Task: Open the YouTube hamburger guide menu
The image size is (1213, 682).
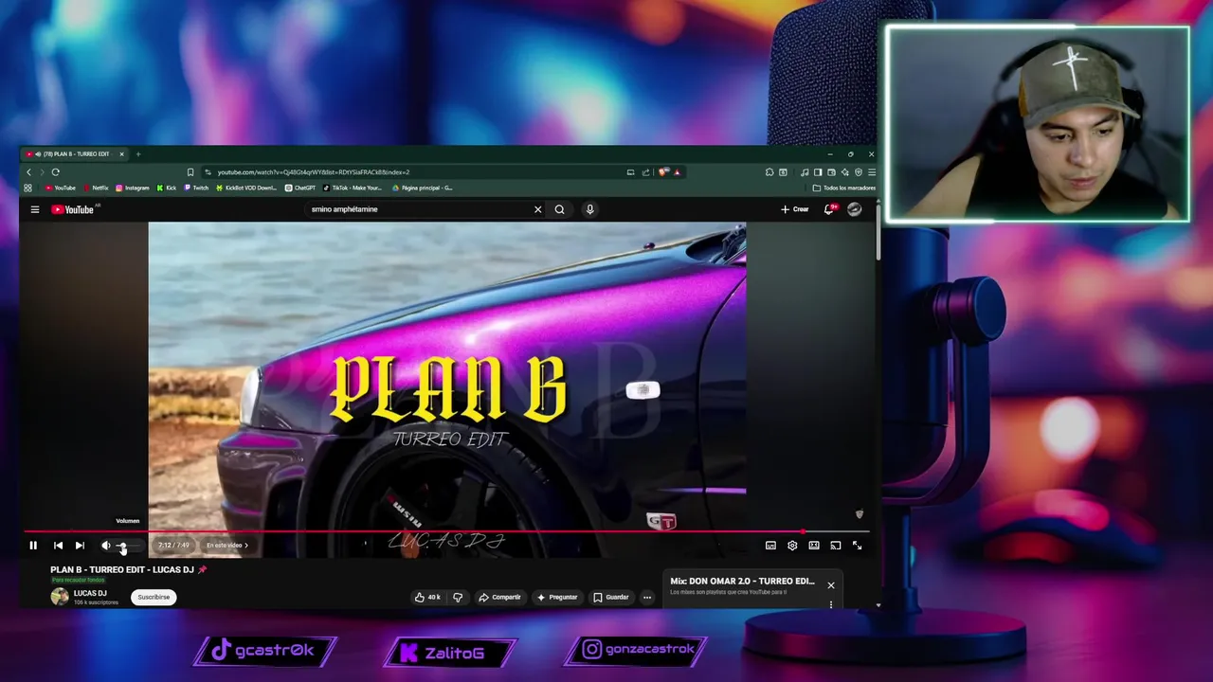Action: click(35, 209)
